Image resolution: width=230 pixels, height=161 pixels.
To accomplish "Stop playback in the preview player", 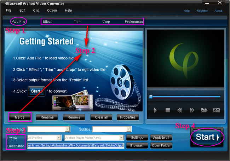I will (x=167, y=110).
